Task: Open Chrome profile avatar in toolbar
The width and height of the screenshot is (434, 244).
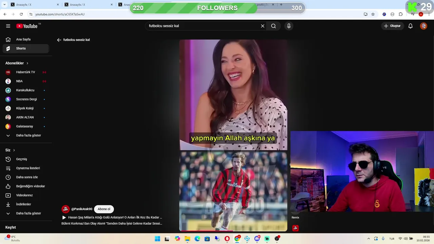Action: click(421, 14)
